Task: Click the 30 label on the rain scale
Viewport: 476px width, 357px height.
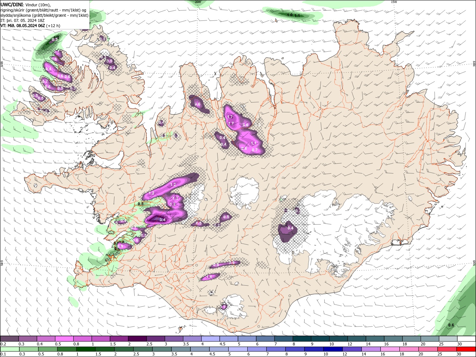Action: pos(459,354)
